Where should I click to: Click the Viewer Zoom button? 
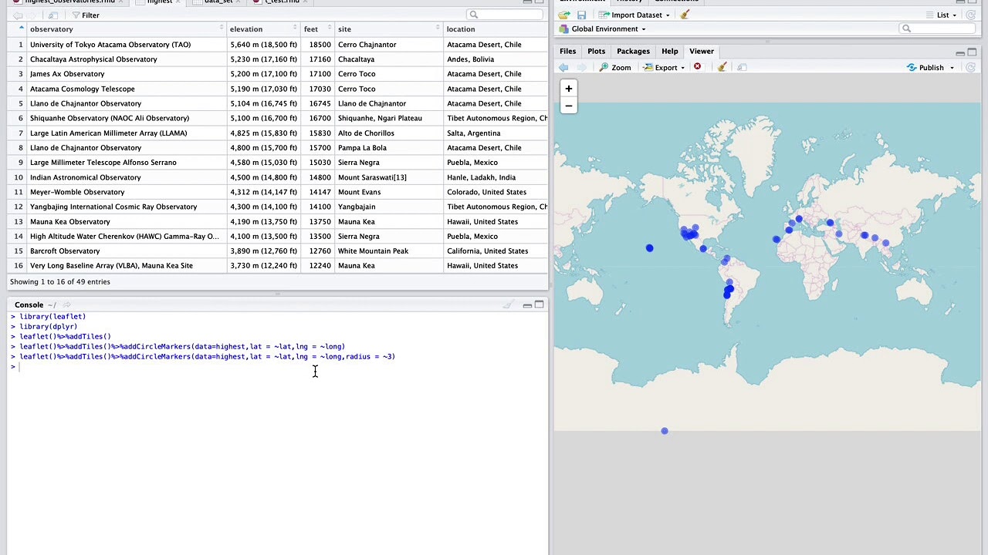tap(614, 68)
